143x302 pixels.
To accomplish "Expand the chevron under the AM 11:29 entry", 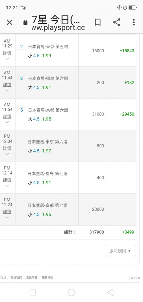I will click(7, 59).
